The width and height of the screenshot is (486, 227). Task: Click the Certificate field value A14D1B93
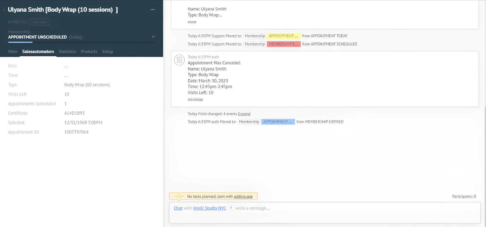pos(74,113)
